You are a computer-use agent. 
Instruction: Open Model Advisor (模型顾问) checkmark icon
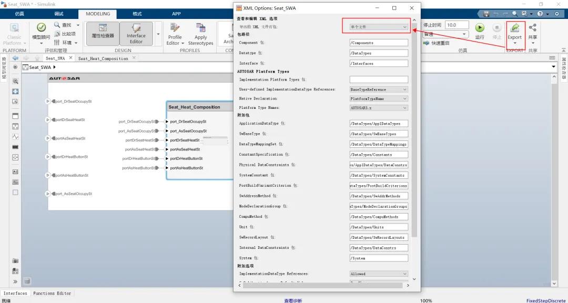(x=41, y=28)
